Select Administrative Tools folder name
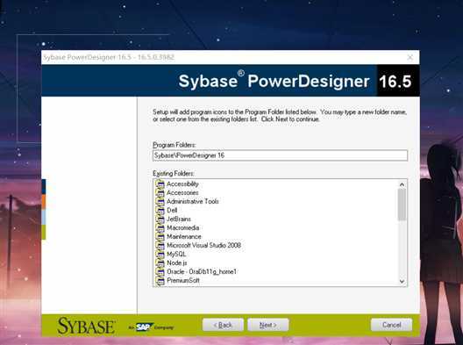 click(193, 201)
